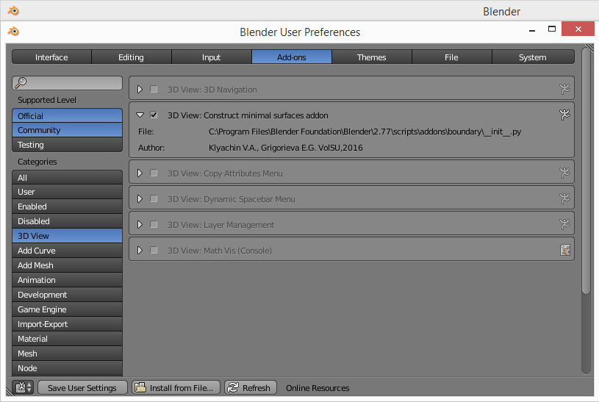The height and width of the screenshot is (402, 599).
Task: Select Animation category
Action: [67, 280]
